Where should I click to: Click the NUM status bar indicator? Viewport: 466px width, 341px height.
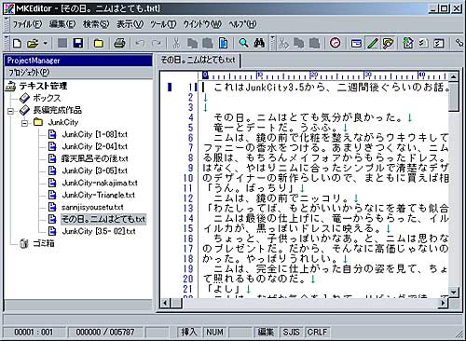(214, 332)
